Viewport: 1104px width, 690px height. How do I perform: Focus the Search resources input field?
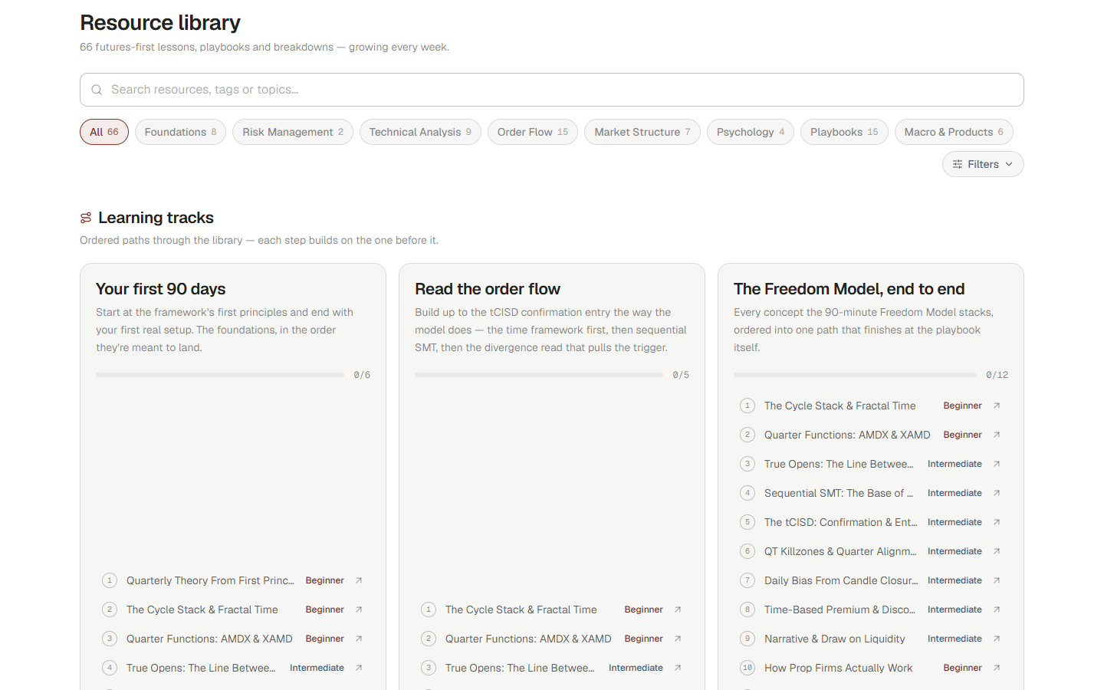552,90
